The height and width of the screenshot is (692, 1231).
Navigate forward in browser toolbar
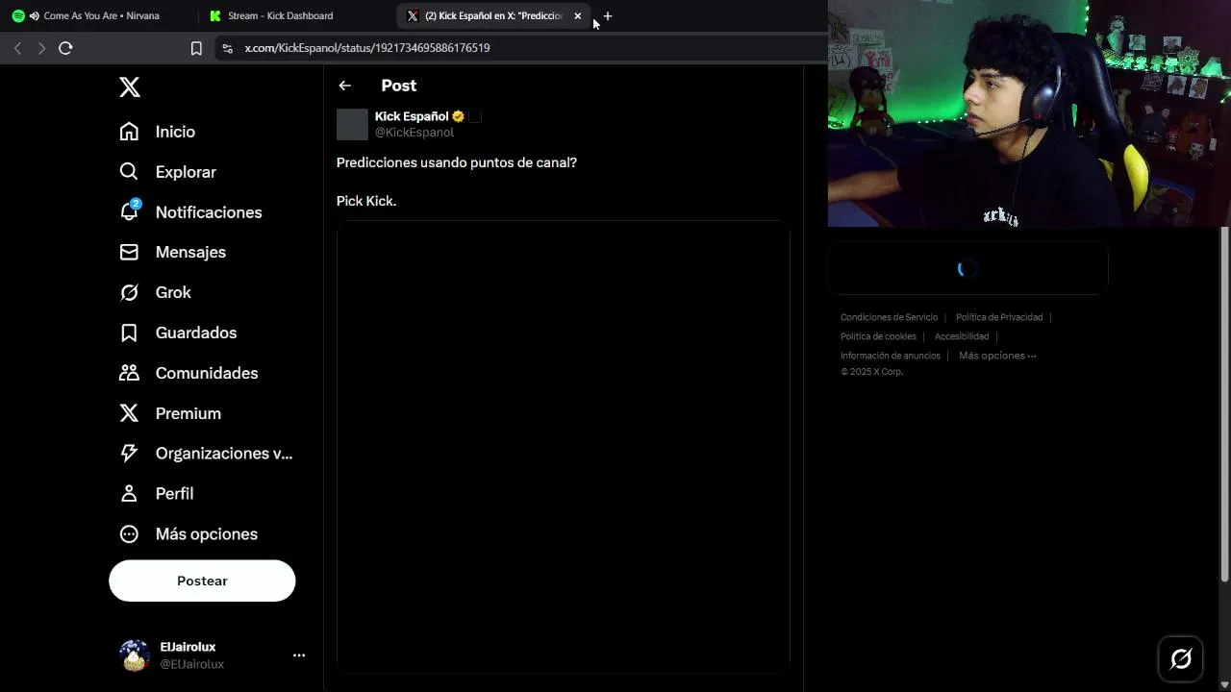point(41,48)
